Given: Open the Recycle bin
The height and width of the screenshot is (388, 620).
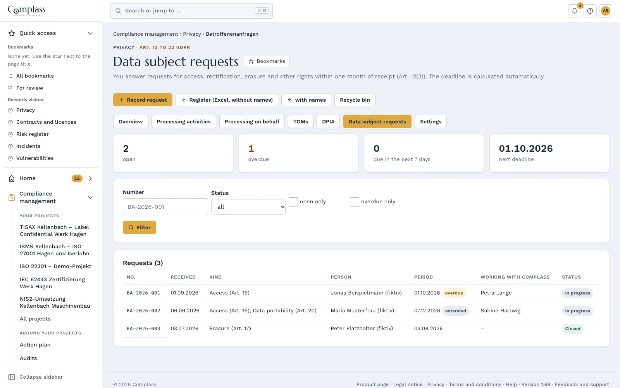Looking at the screenshot, I should coord(355,100).
